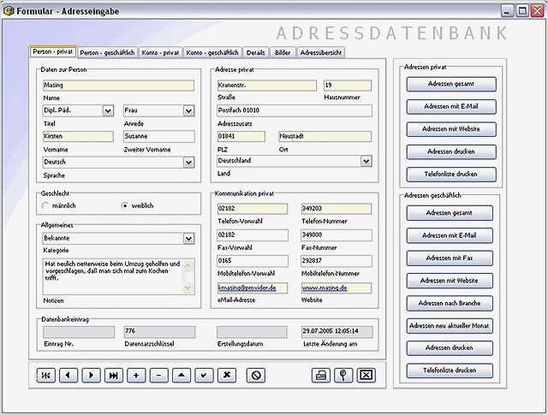
Task: Confirm changes with the checkmark icon
Action: (x=204, y=376)
